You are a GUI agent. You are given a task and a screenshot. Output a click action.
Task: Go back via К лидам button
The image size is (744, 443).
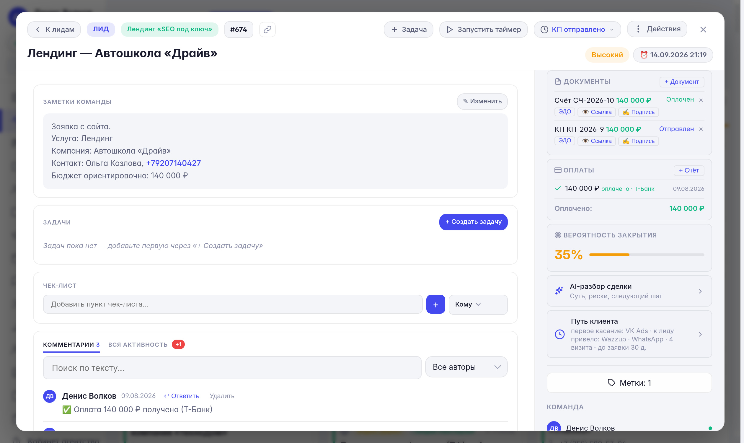coord(54,29)
